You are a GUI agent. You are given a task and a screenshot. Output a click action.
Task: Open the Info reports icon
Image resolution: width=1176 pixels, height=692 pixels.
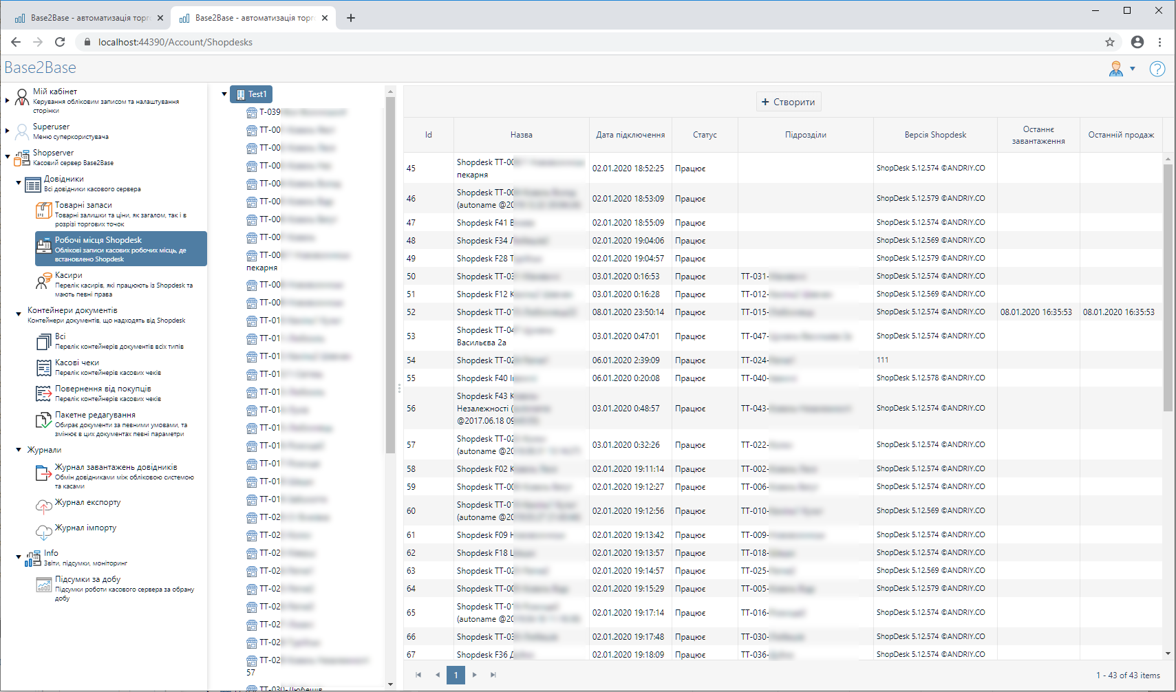coord(33,559)
